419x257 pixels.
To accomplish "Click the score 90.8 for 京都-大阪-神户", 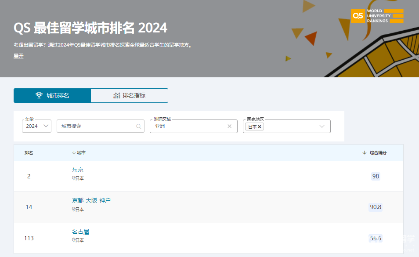I will coord(376,207).
